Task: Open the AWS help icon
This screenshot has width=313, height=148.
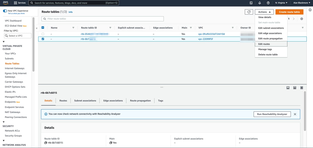Action: coord(268,3)
